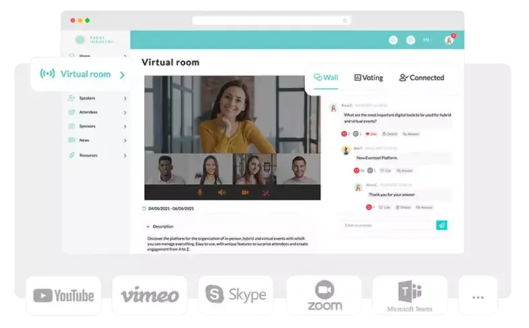Screen dimensions: 529x328
Task: Mute the microphone in video controls
Action: [200, 193]
